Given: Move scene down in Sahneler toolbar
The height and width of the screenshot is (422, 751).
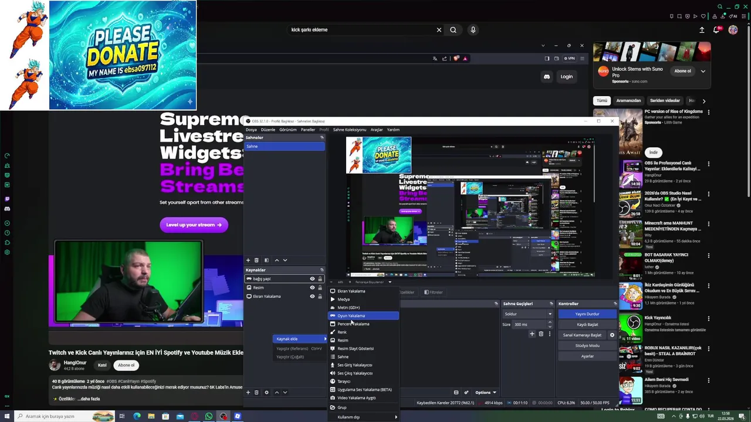Looking at the screenshot, I should click(x=285, y=260).
